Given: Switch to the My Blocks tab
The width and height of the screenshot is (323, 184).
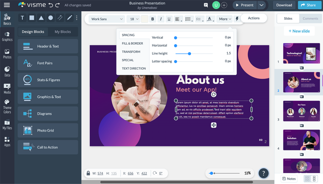Looking at the screenshot, I should [x=62, y=32].
